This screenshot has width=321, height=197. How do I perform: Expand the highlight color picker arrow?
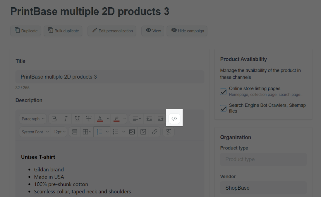[x=124, y=119]
